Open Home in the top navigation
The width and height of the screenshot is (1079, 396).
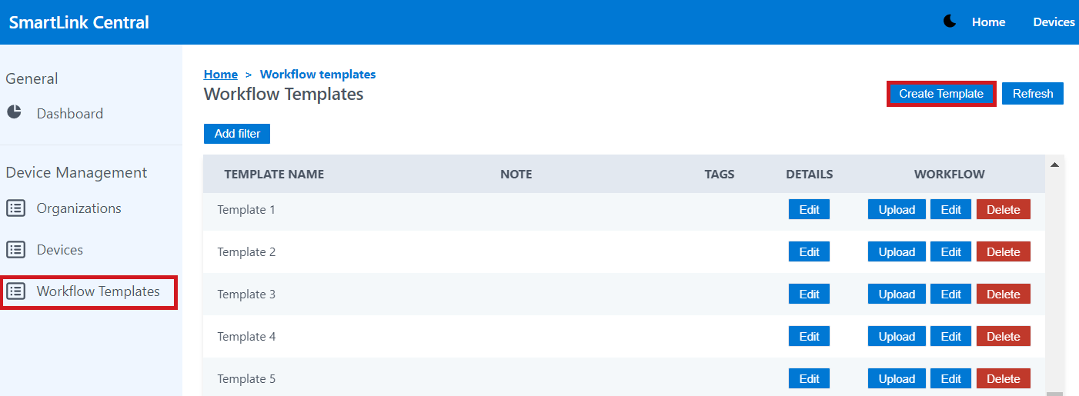coord(988,22)
